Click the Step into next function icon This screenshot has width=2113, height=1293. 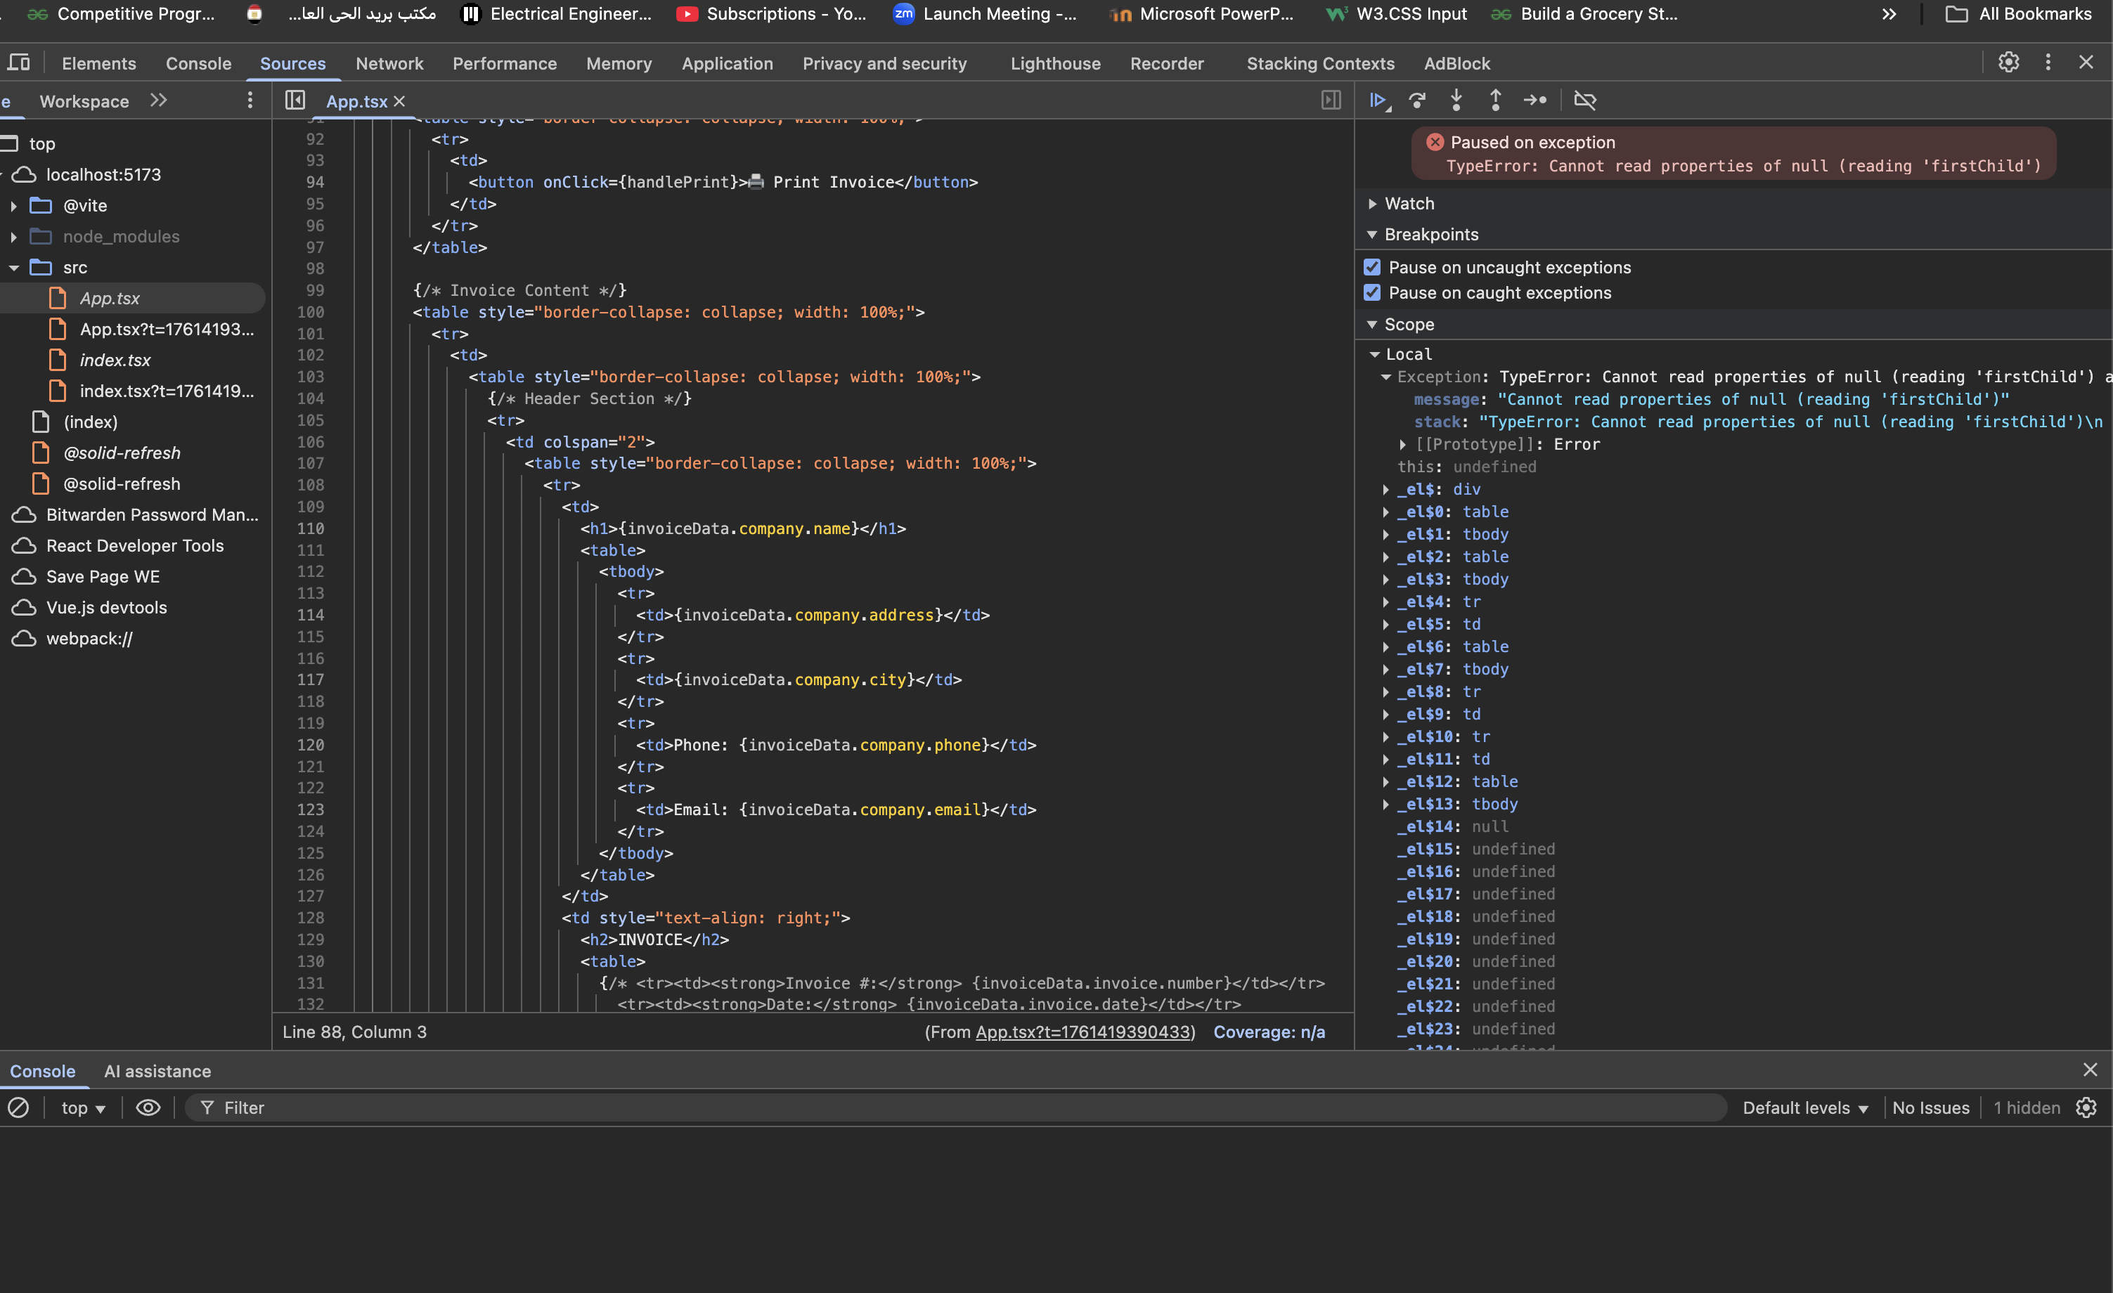(1456, 100)
